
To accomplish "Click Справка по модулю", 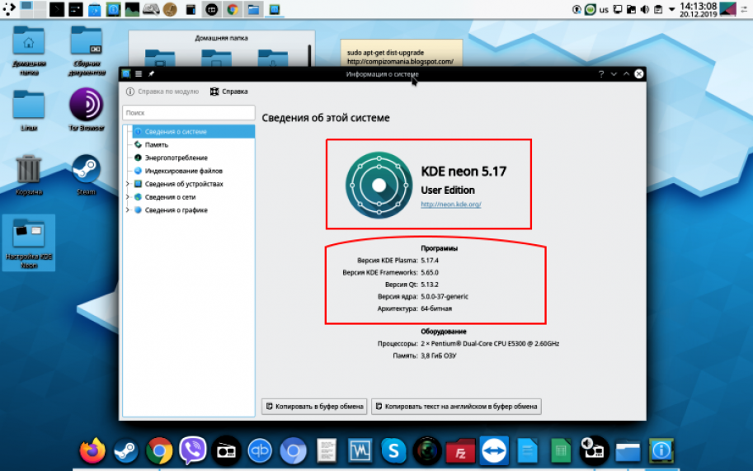I will 162,92.
